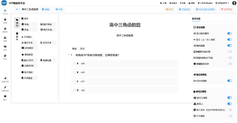Click the 20分 score tag
238x123 pixels.
coord(82,49)
